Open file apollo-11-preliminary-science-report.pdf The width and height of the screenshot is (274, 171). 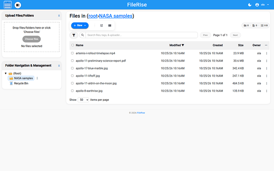tap(101, 61)
